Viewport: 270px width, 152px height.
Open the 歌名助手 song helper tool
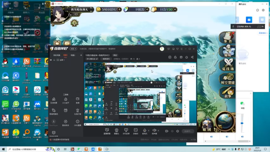pos(65,123)
